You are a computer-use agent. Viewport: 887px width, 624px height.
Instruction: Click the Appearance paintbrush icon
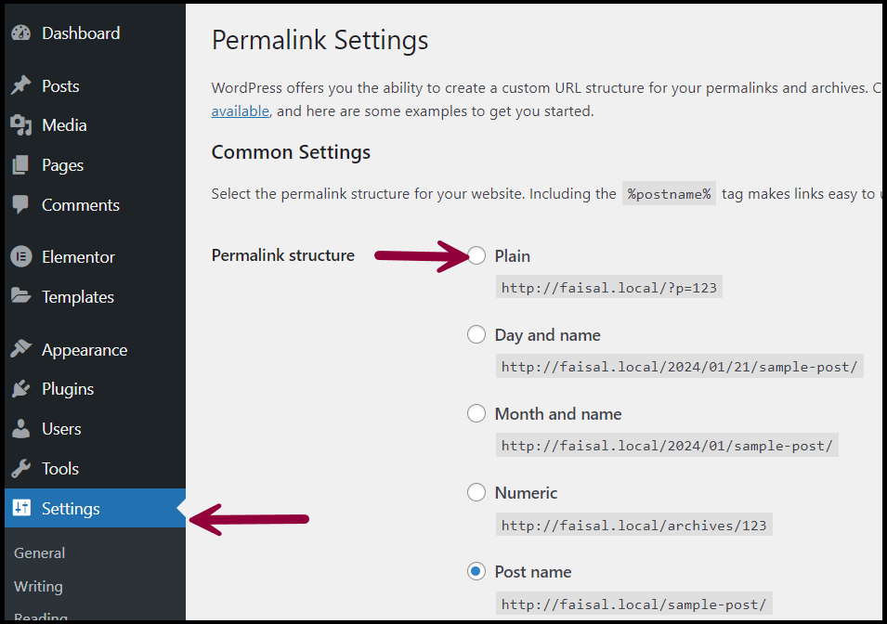coord(20,350)
